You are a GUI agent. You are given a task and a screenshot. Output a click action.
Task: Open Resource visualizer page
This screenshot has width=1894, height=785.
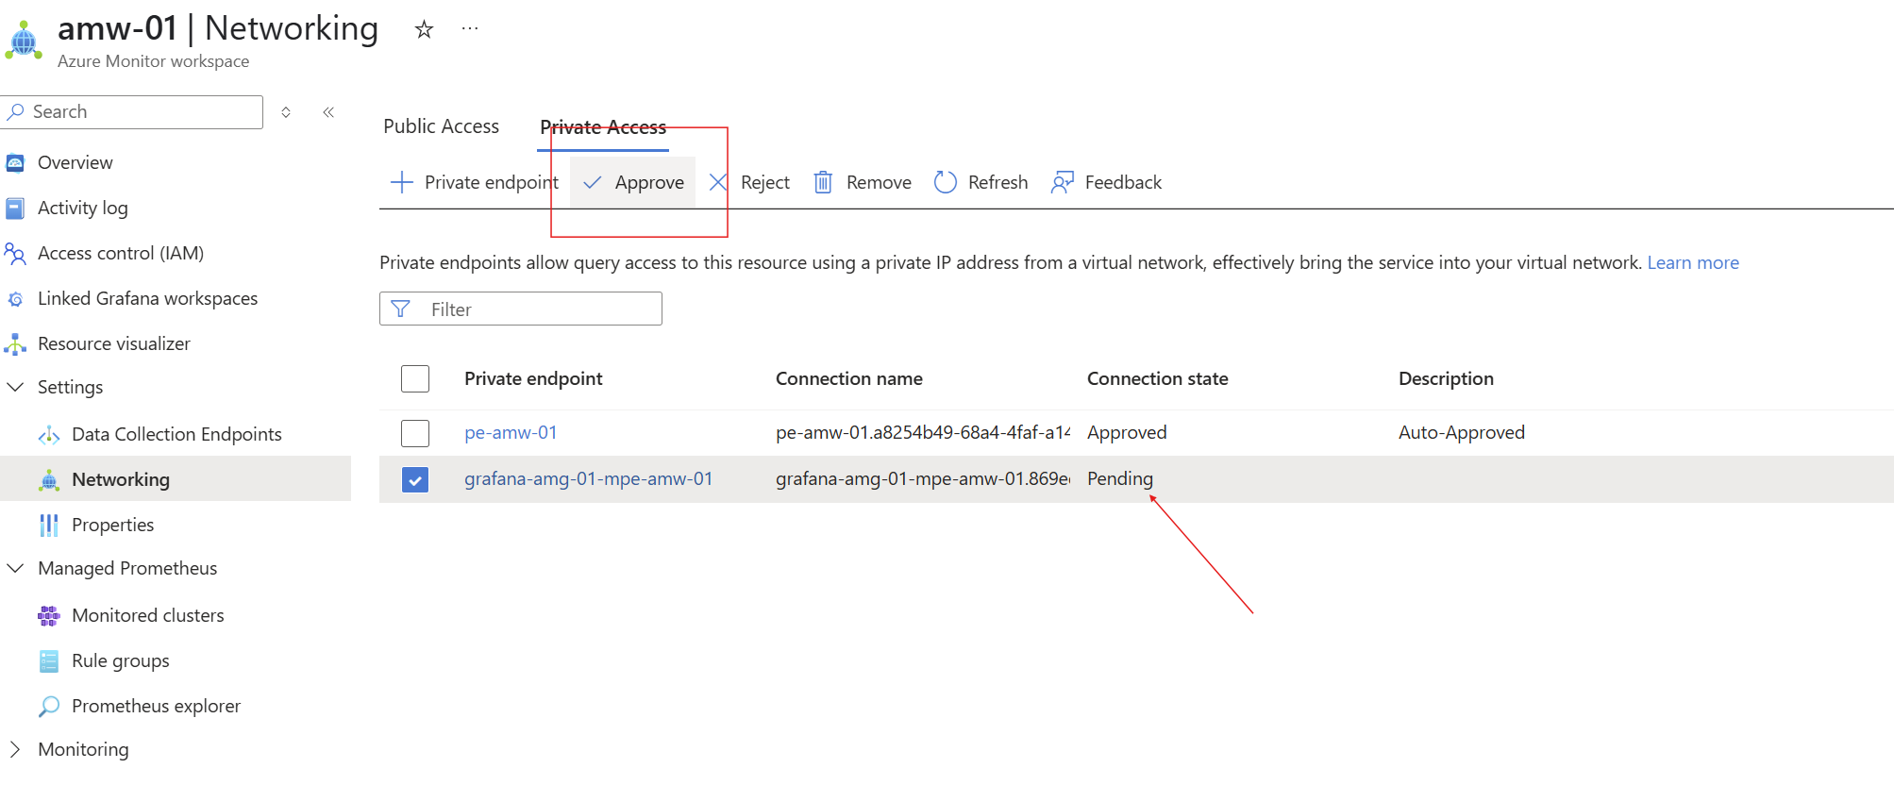[x=114, y=344]
